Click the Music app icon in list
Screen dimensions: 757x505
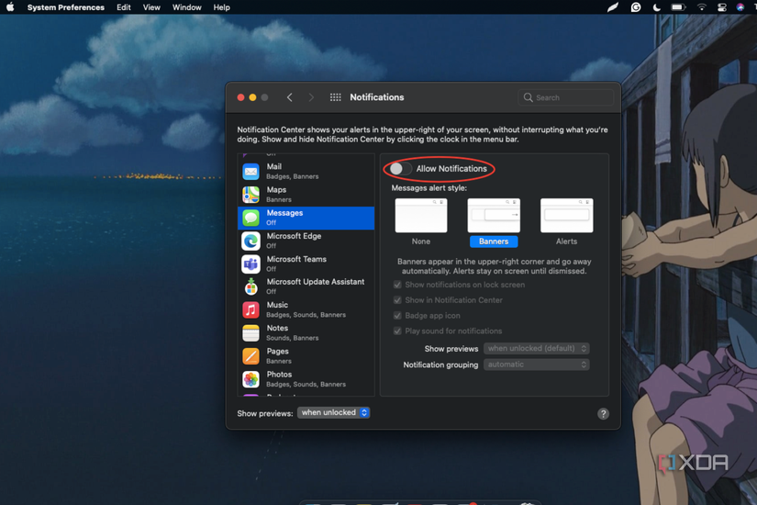coord(250,309)
